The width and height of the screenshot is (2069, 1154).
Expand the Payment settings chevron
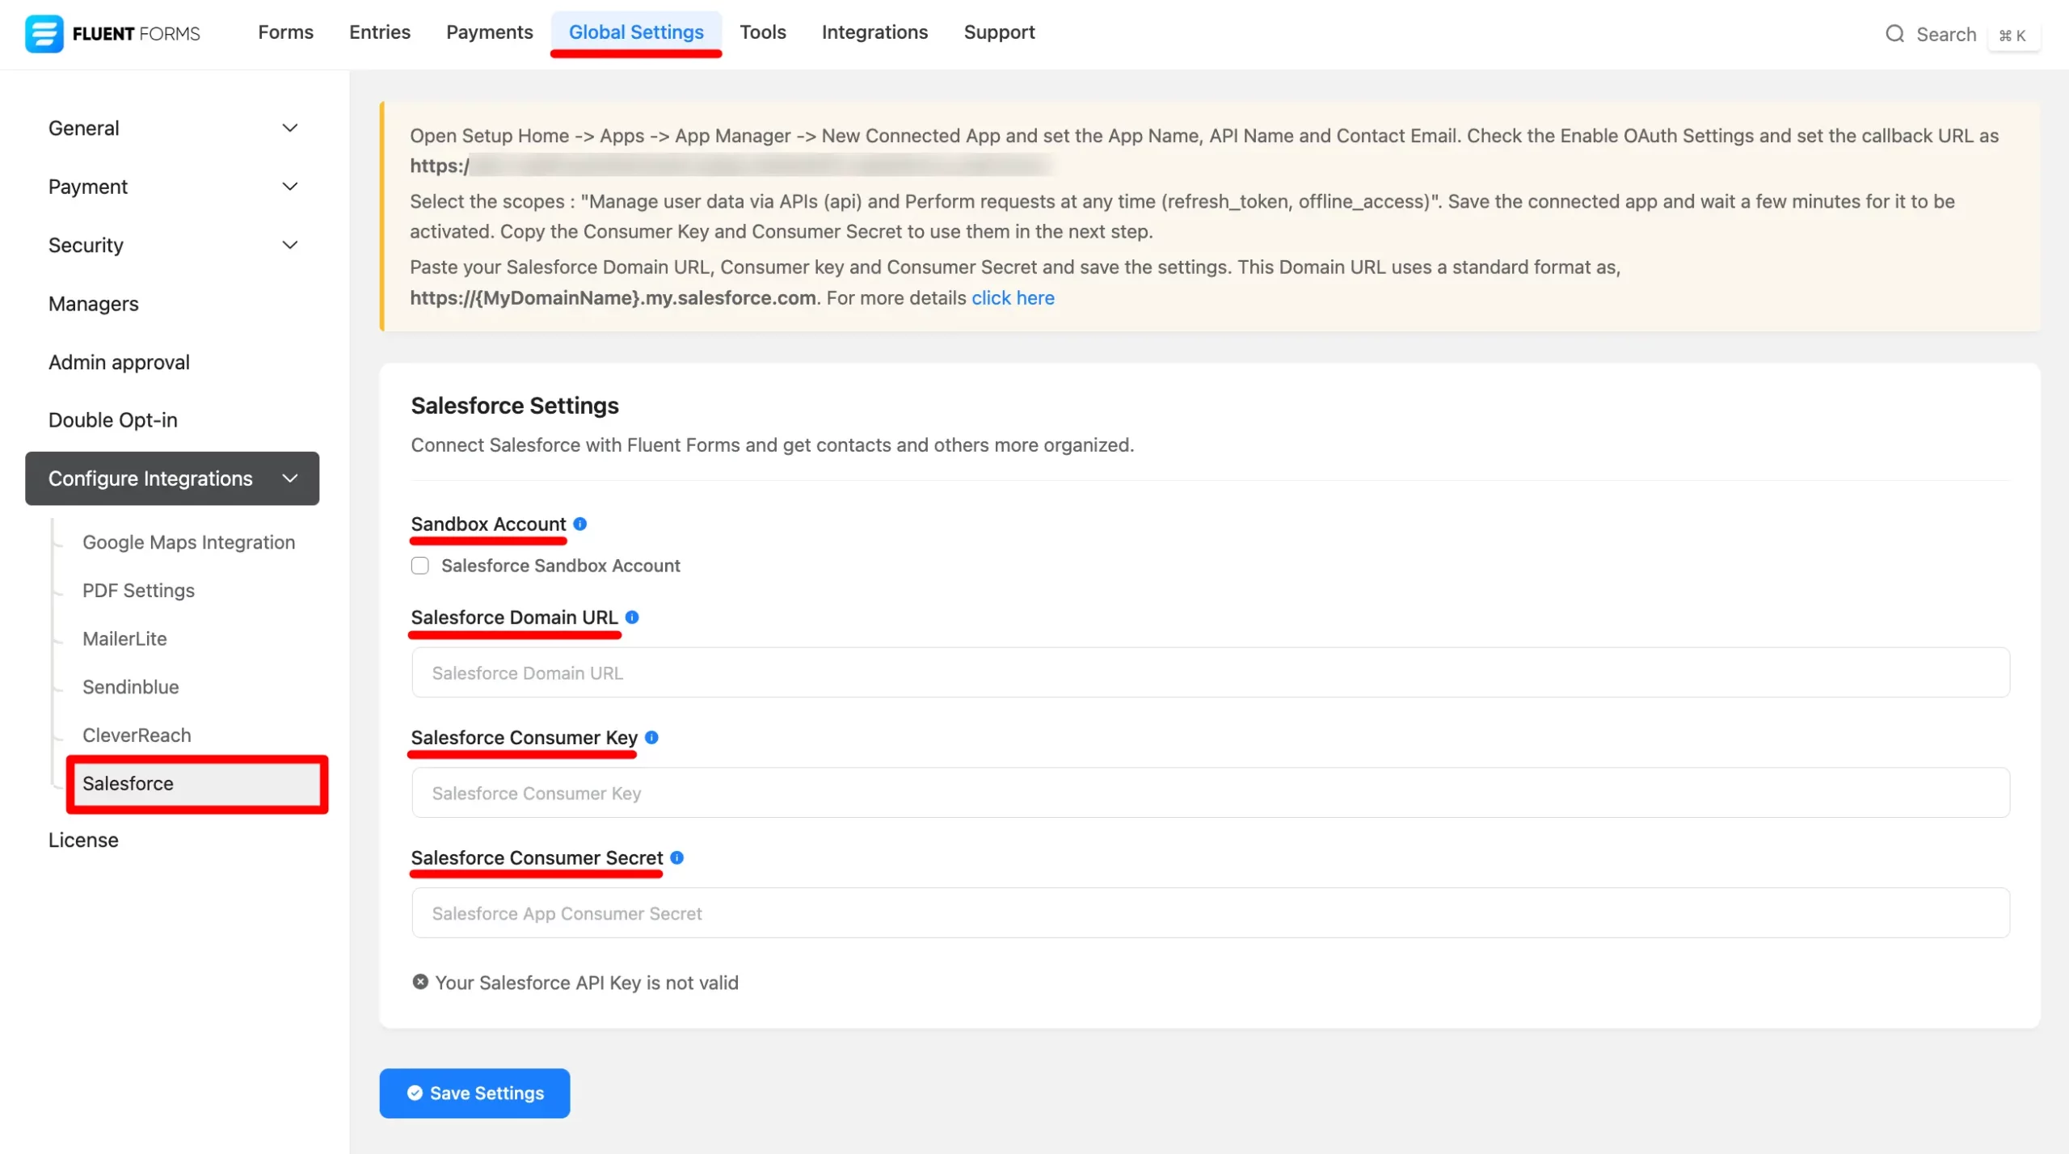[290, 187]
